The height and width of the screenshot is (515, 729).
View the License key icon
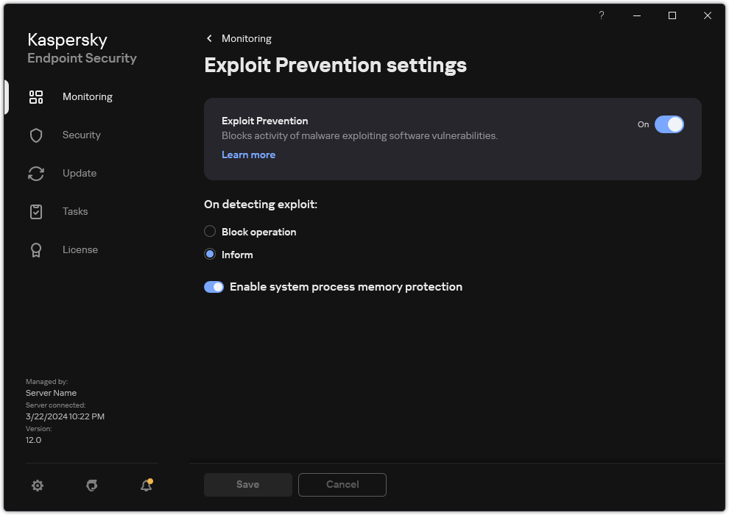point(36,249)
